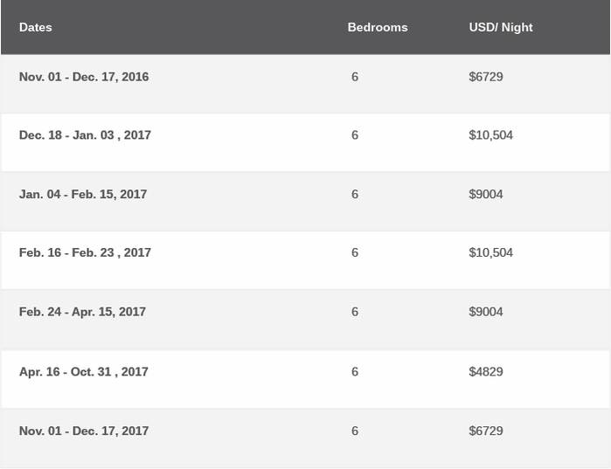Click the Bedrooms column header
Screen dimensions: 611x469
(378, 27)
